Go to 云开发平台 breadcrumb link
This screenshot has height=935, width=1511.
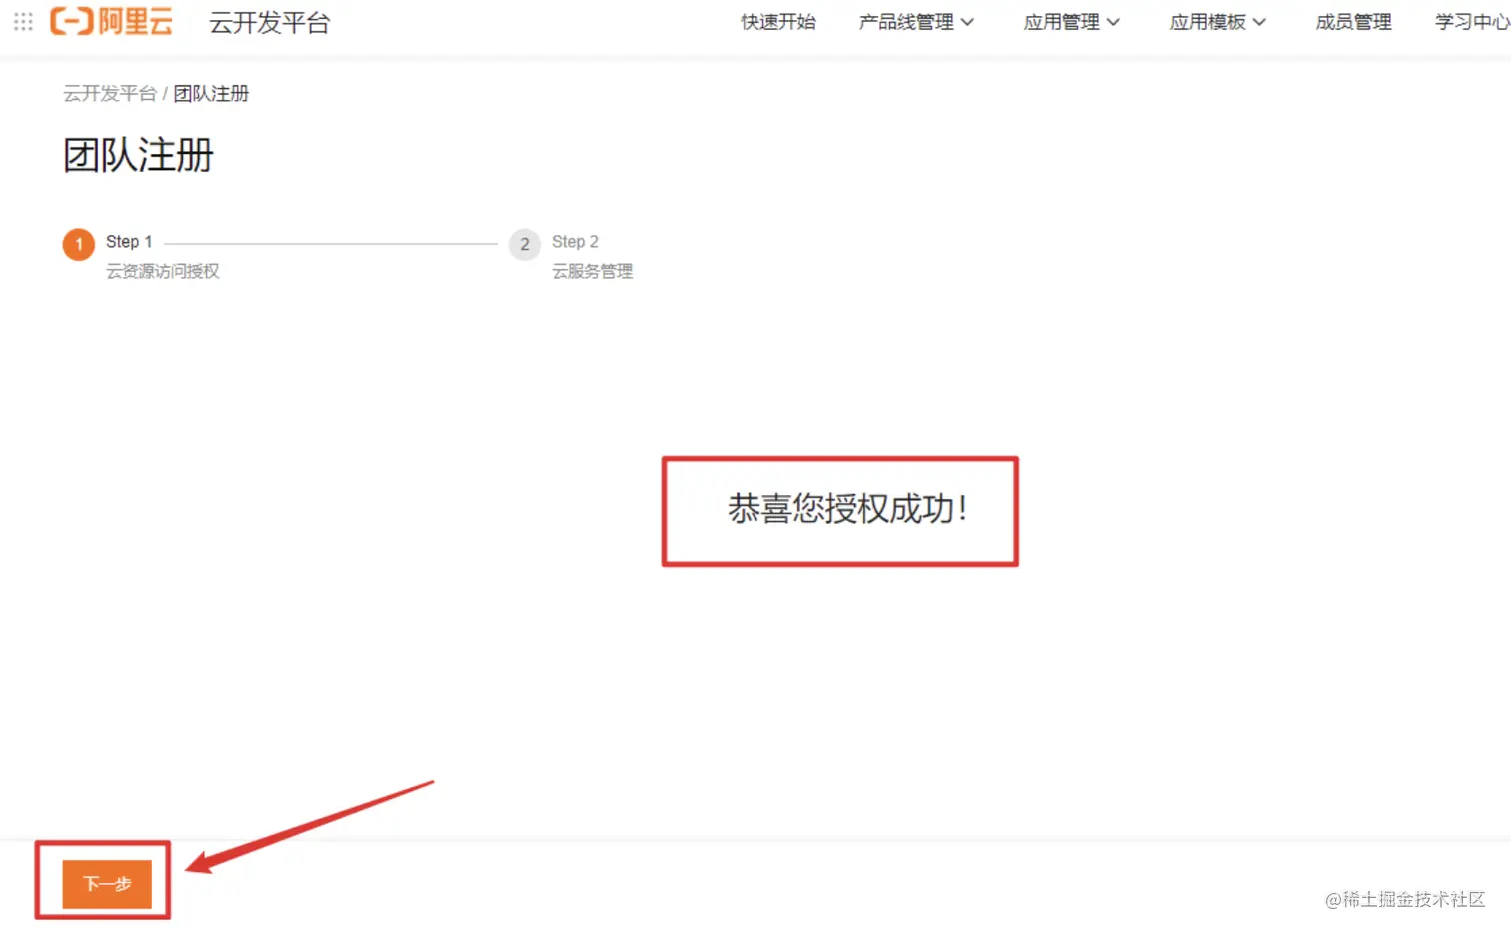coord(110,93)
